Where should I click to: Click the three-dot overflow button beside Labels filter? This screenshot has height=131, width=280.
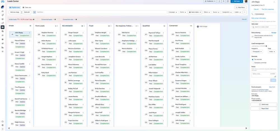(244, 12)
